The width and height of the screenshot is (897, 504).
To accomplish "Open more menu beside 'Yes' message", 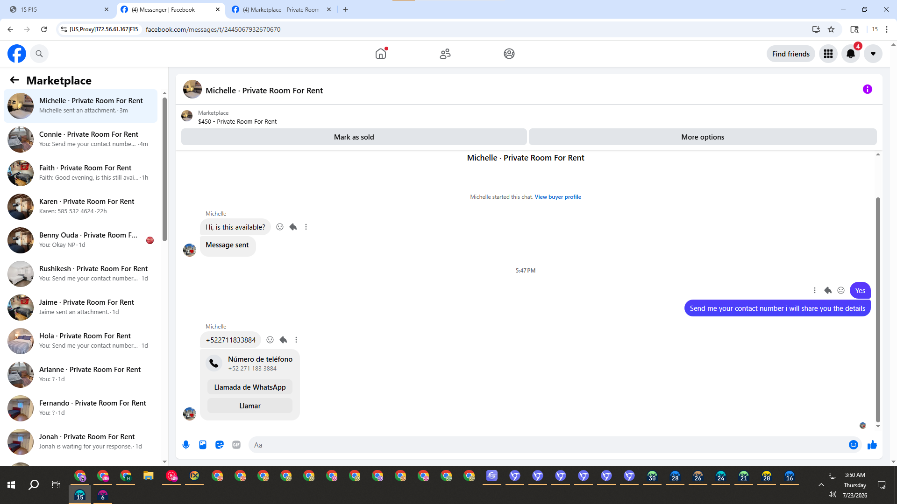I will (815, 290).
